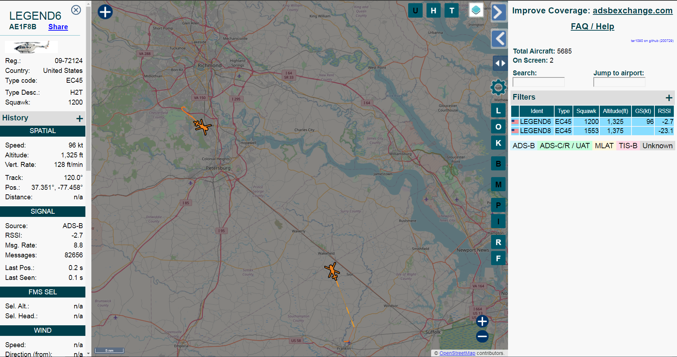
Task: Click the I map option button
Action: pos(498,221)
